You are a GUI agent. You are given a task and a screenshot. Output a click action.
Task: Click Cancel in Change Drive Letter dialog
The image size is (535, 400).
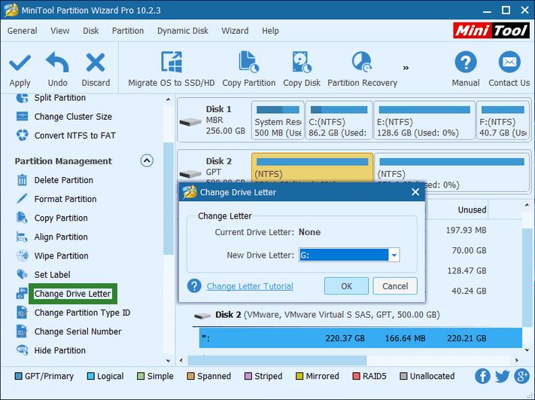click(x=395, y=286)
